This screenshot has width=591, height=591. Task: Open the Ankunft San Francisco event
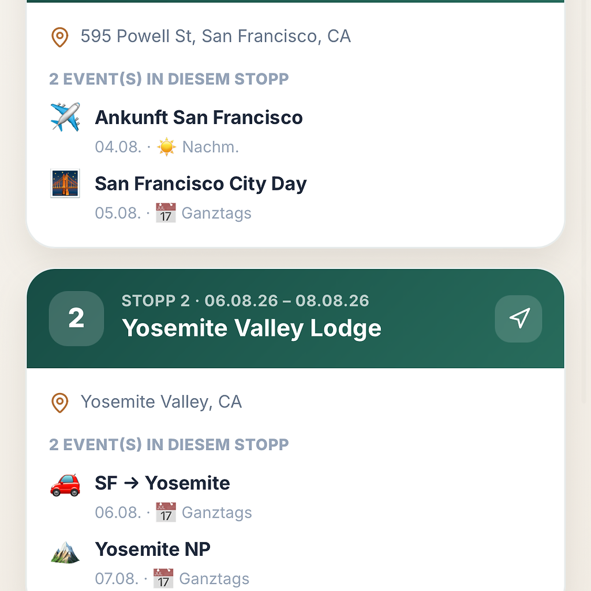click(x=295, y=130)
